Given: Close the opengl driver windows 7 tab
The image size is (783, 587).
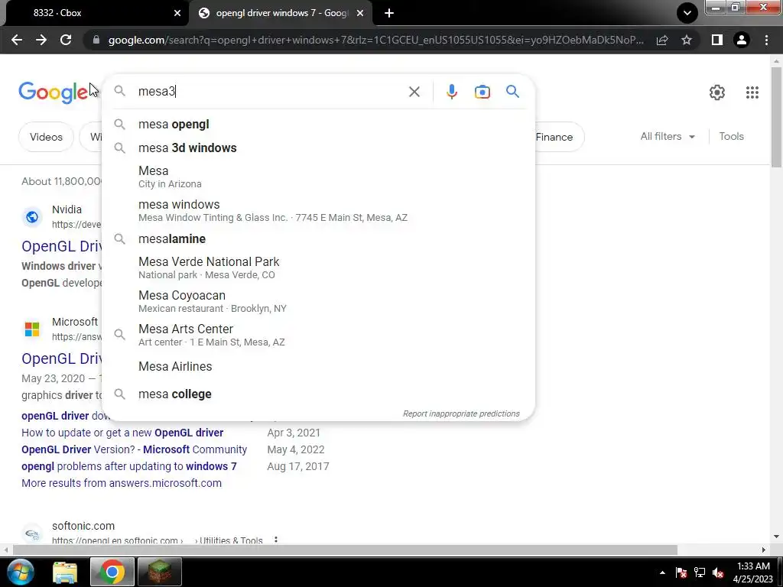Looking at the screenshot, I should [x=359, y=13].
